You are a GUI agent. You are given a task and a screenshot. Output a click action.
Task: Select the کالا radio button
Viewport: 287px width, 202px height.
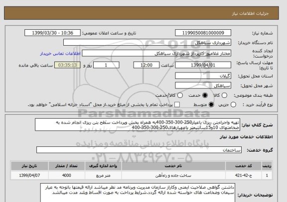click(x=224, y=95)
